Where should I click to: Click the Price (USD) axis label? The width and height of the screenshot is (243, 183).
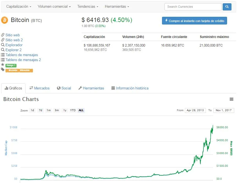tap(231, 148)
